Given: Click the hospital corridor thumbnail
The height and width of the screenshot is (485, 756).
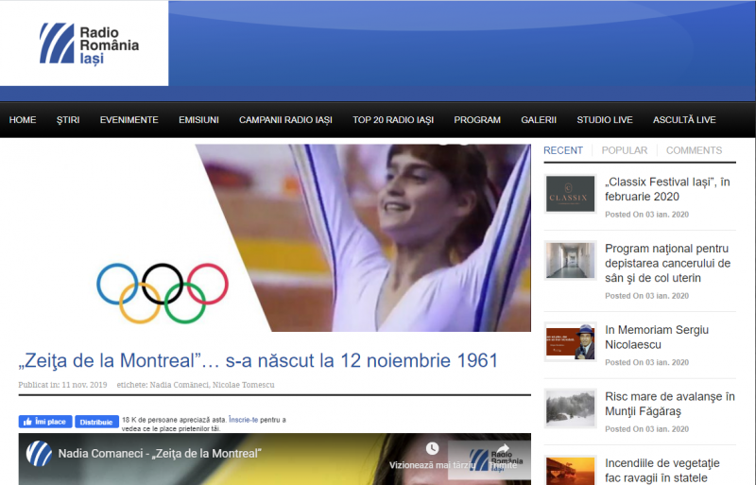Looking at the screenshot, I should [571, 261].
